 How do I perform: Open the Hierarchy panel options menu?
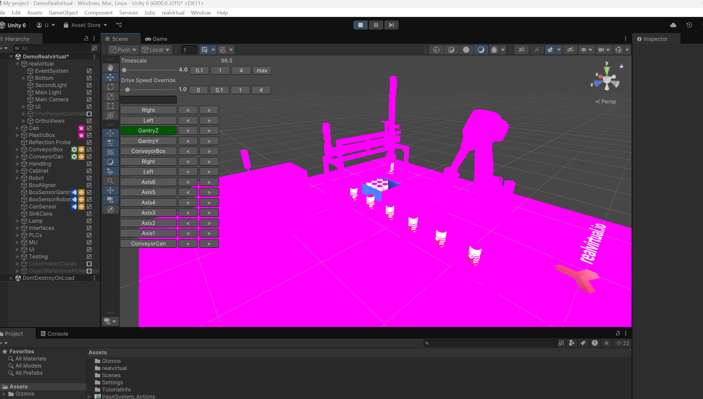coord(94,38)
